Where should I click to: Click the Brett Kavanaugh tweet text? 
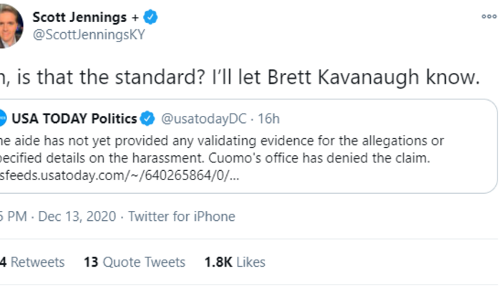click(x=240, y=77)
